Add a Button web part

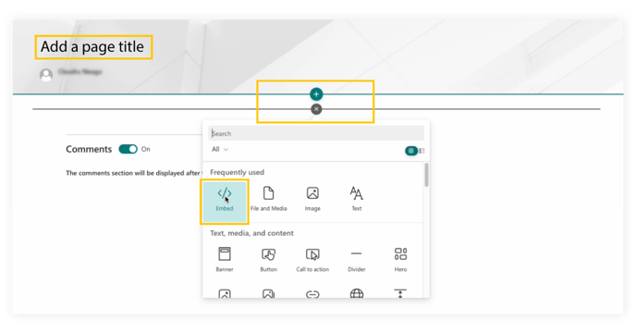[268, 260]
